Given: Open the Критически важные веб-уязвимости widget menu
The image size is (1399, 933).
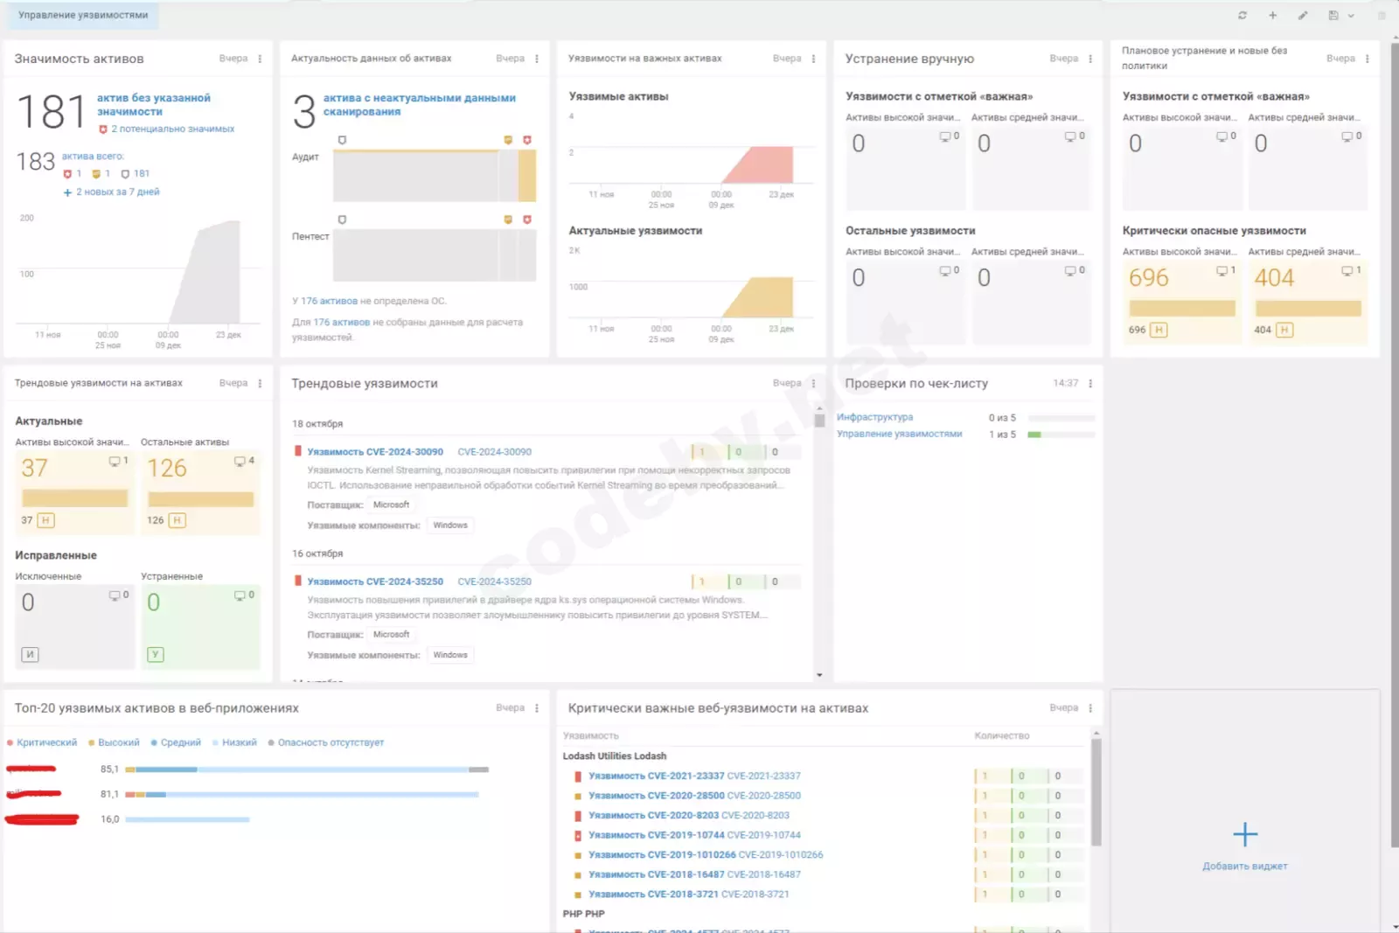Looking at the screenshot, I should [x=1090, y=708].
